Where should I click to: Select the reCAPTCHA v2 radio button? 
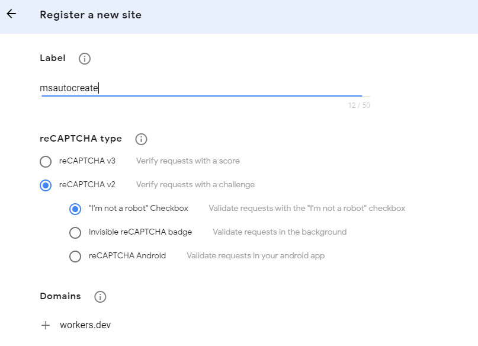[x=46, y=185]
